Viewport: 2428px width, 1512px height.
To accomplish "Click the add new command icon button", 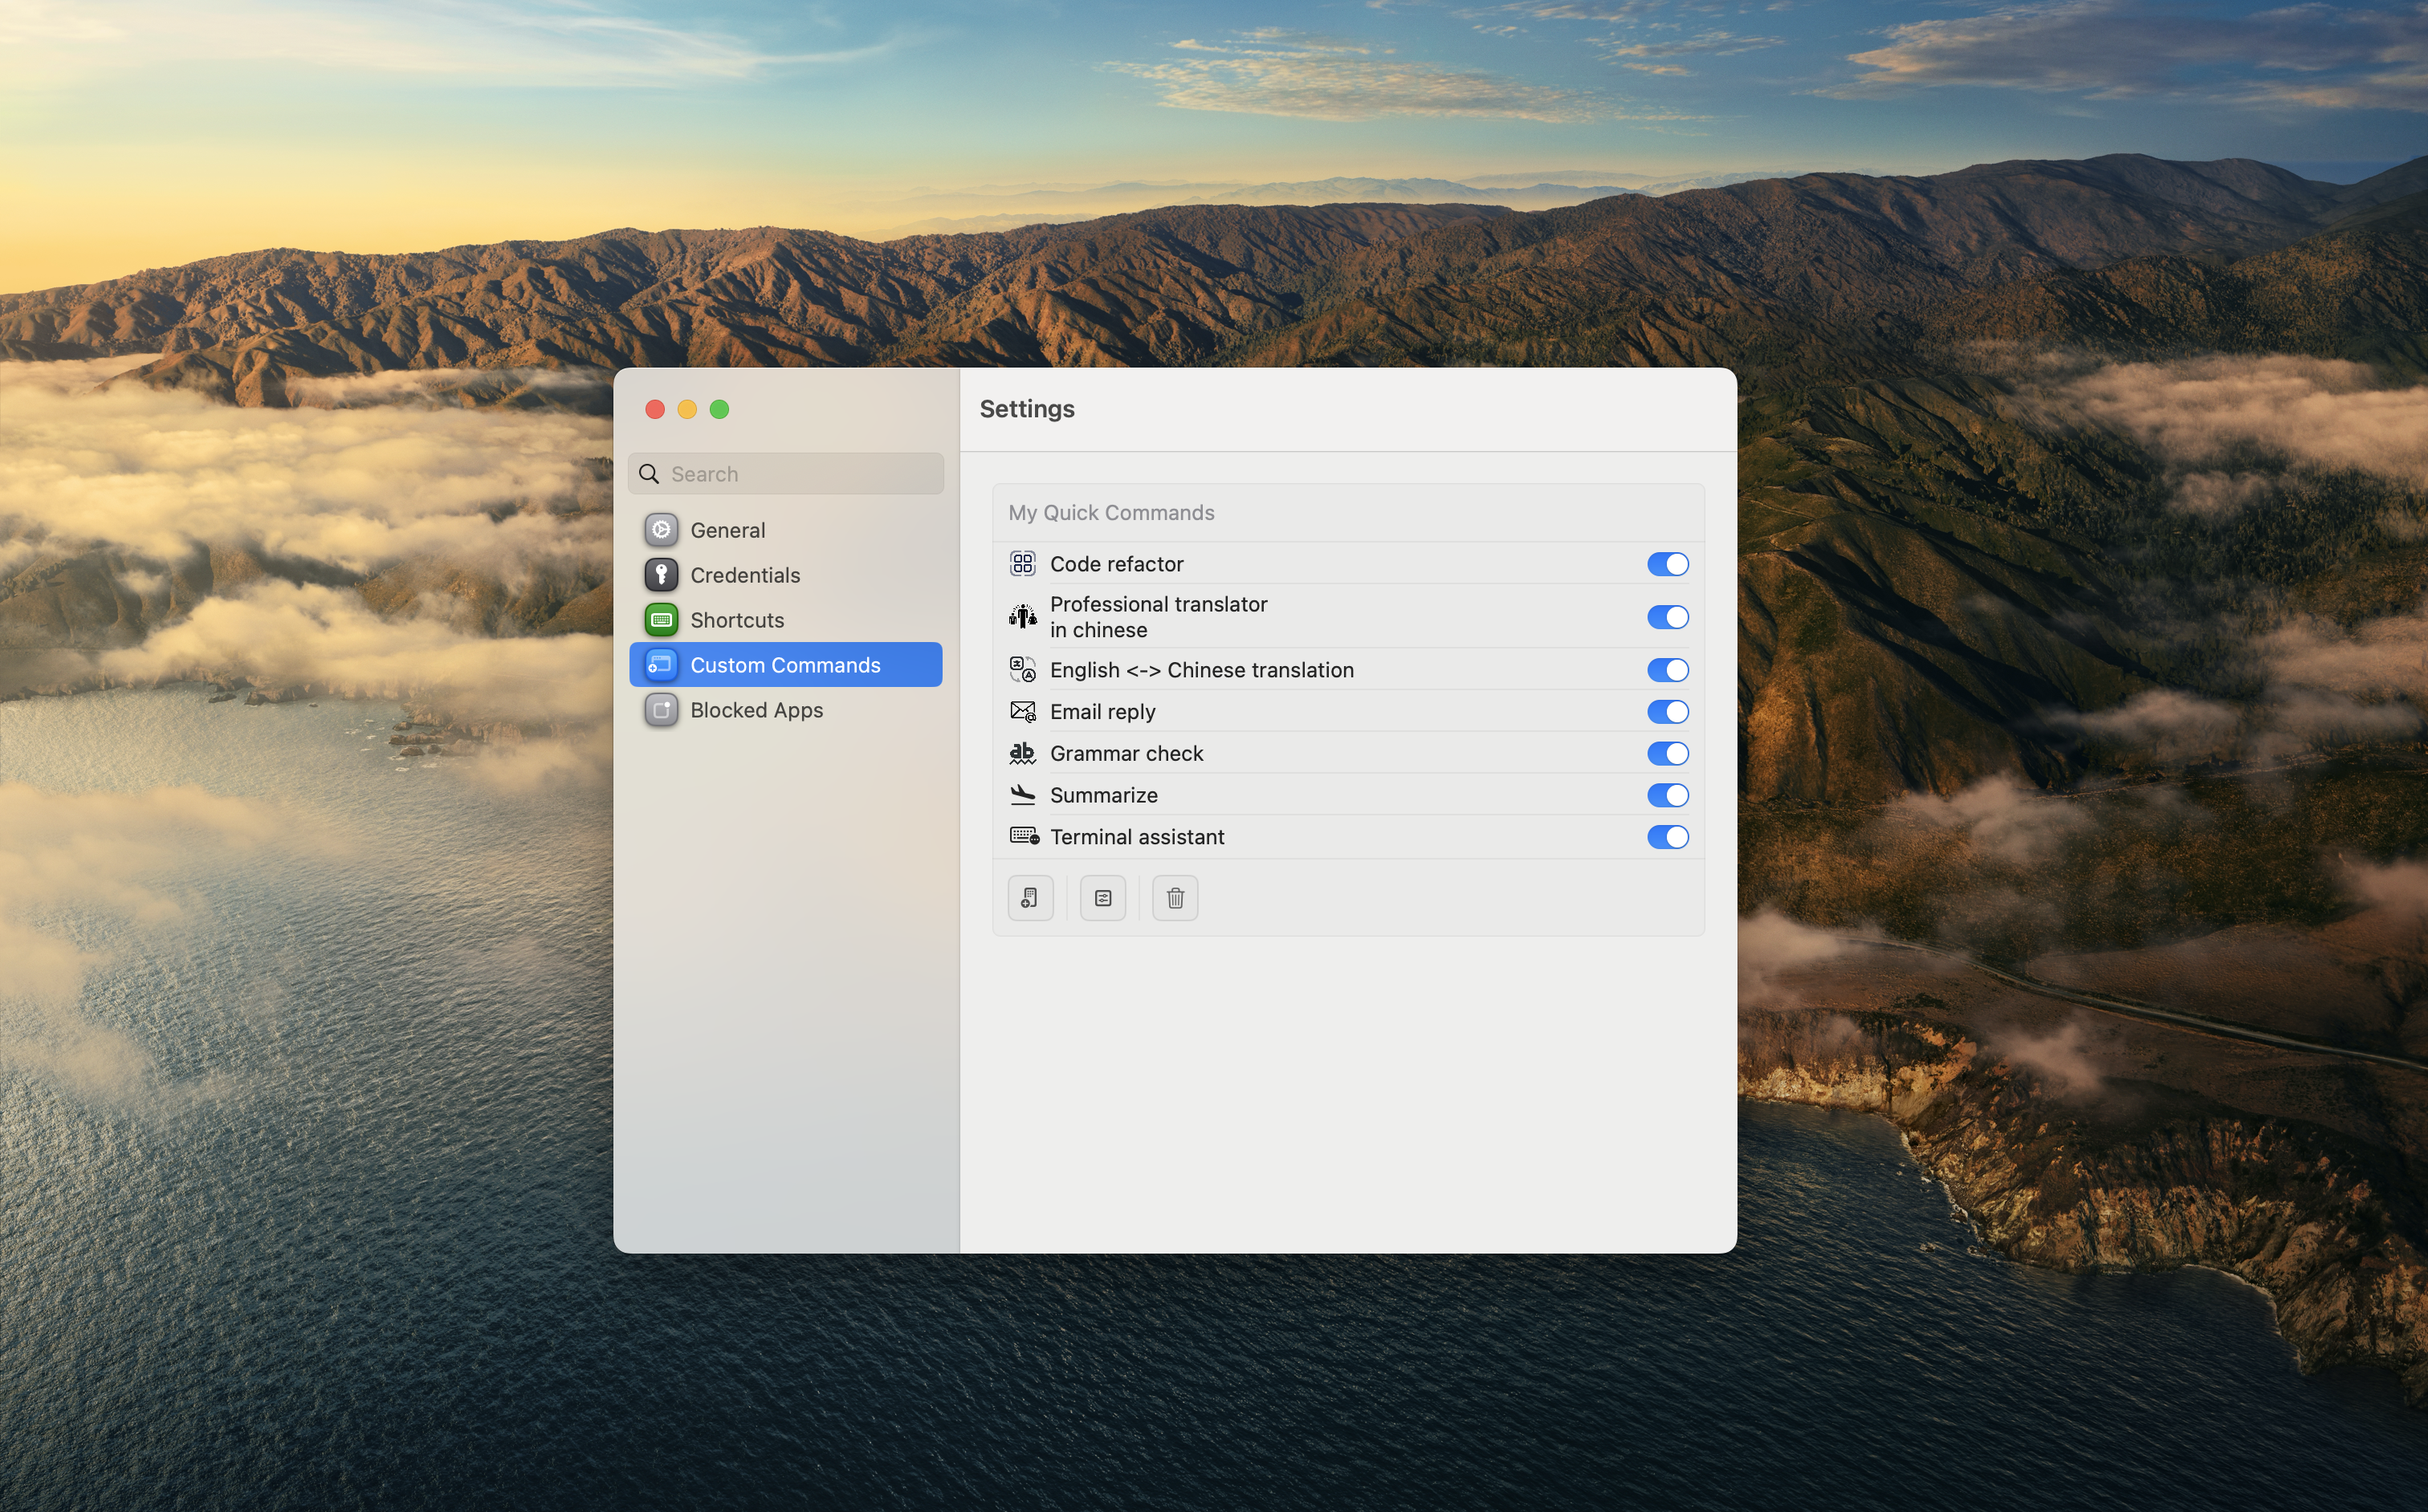I will [1029, 898].
